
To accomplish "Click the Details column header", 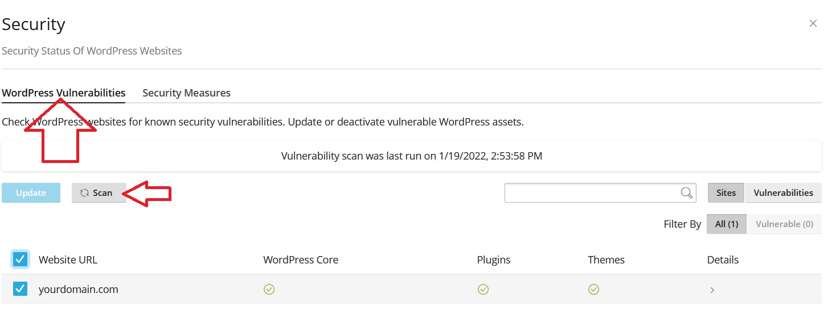I will pyautogui.click(x=723, y=260).
